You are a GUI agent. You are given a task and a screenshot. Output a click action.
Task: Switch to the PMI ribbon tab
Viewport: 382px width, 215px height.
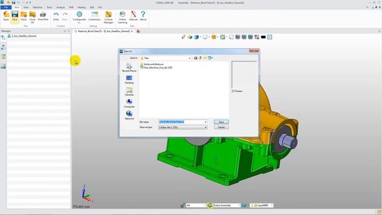(71, 7)
